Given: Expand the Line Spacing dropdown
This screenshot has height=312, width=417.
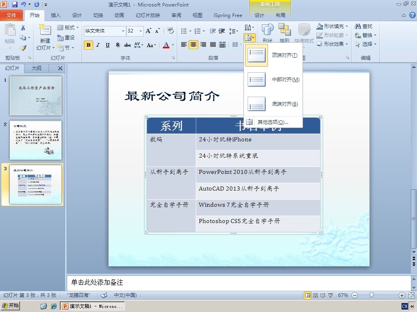Looking at the screenshot, I should coord(234,31).
